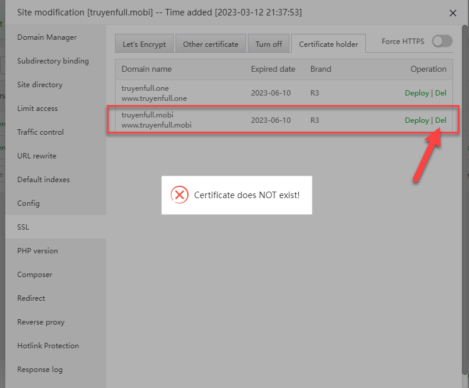Toggle the Force HTTPS switch

pyautogui.click(x=442, y=41)
